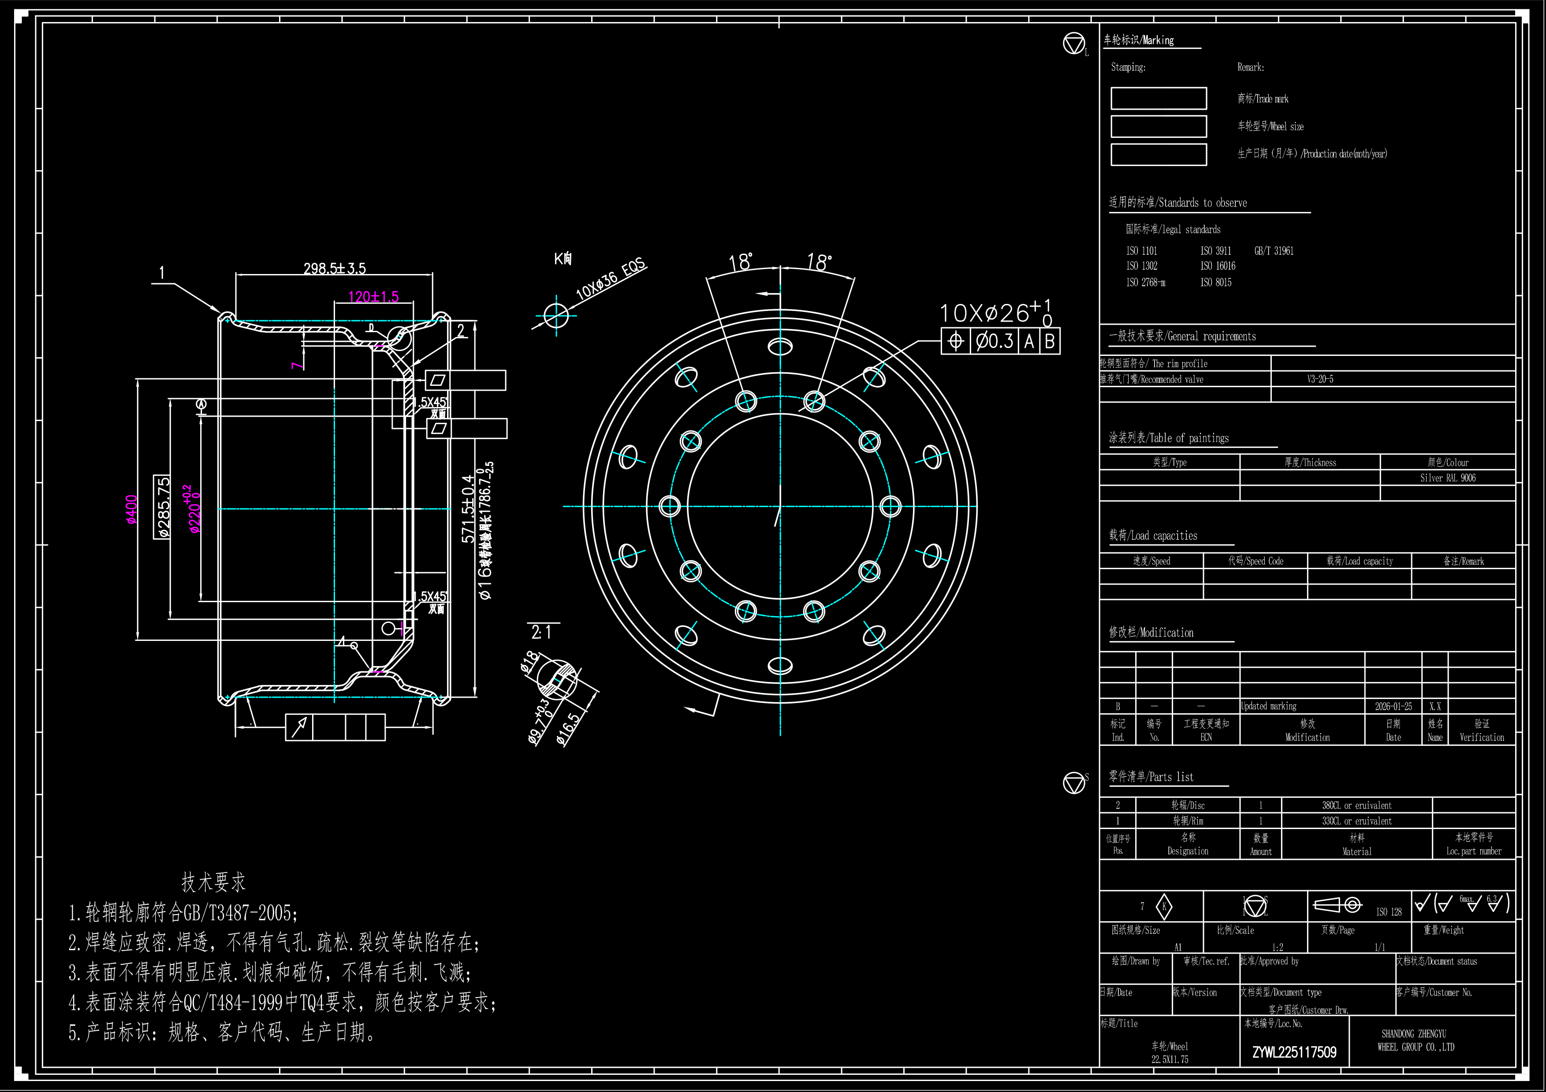The height and width of the screenshot is (1092, 1546).
Task: Click the ZYWL225117509 drawing number
Action: pyautogui.click(x=1293, y=1052)
